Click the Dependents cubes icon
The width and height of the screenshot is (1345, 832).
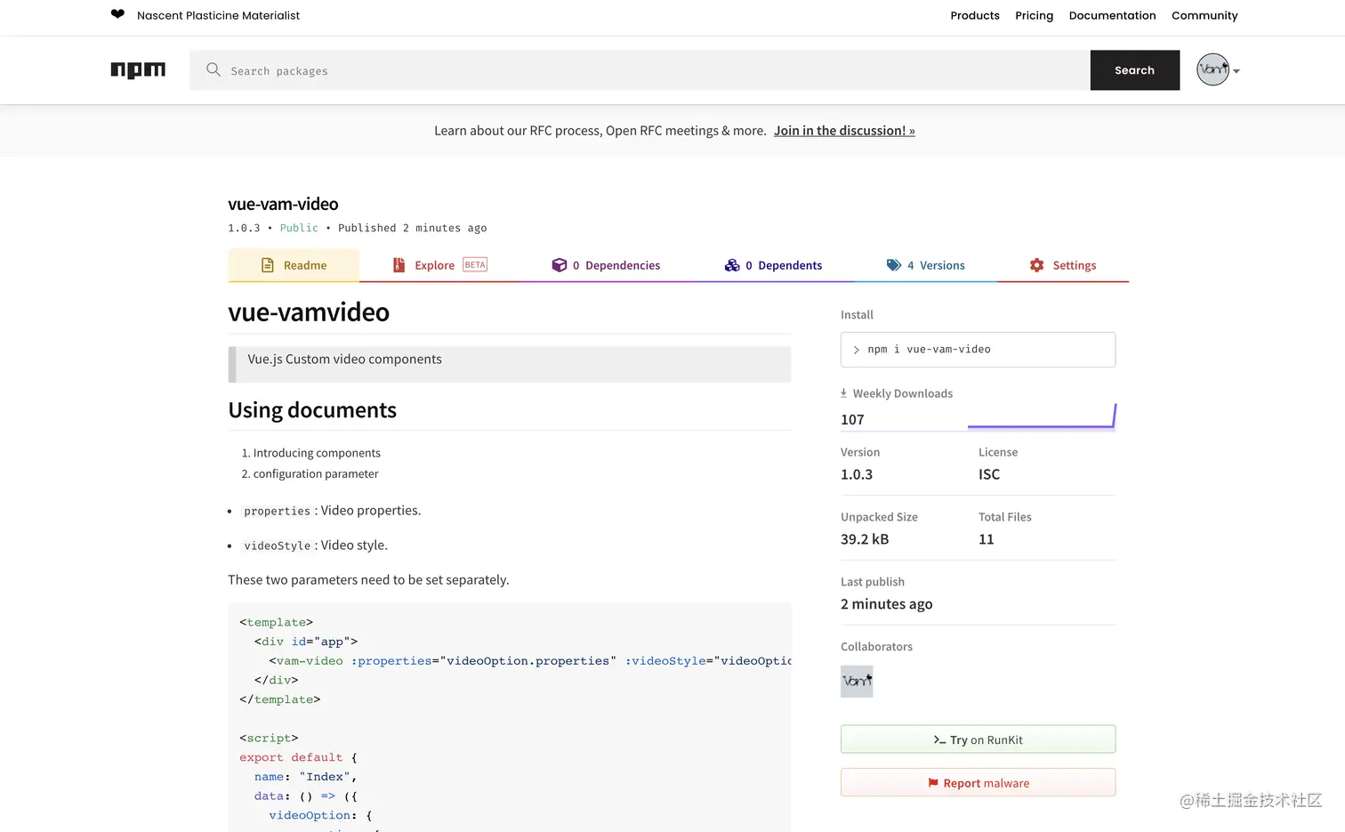[x=732, y=265]
